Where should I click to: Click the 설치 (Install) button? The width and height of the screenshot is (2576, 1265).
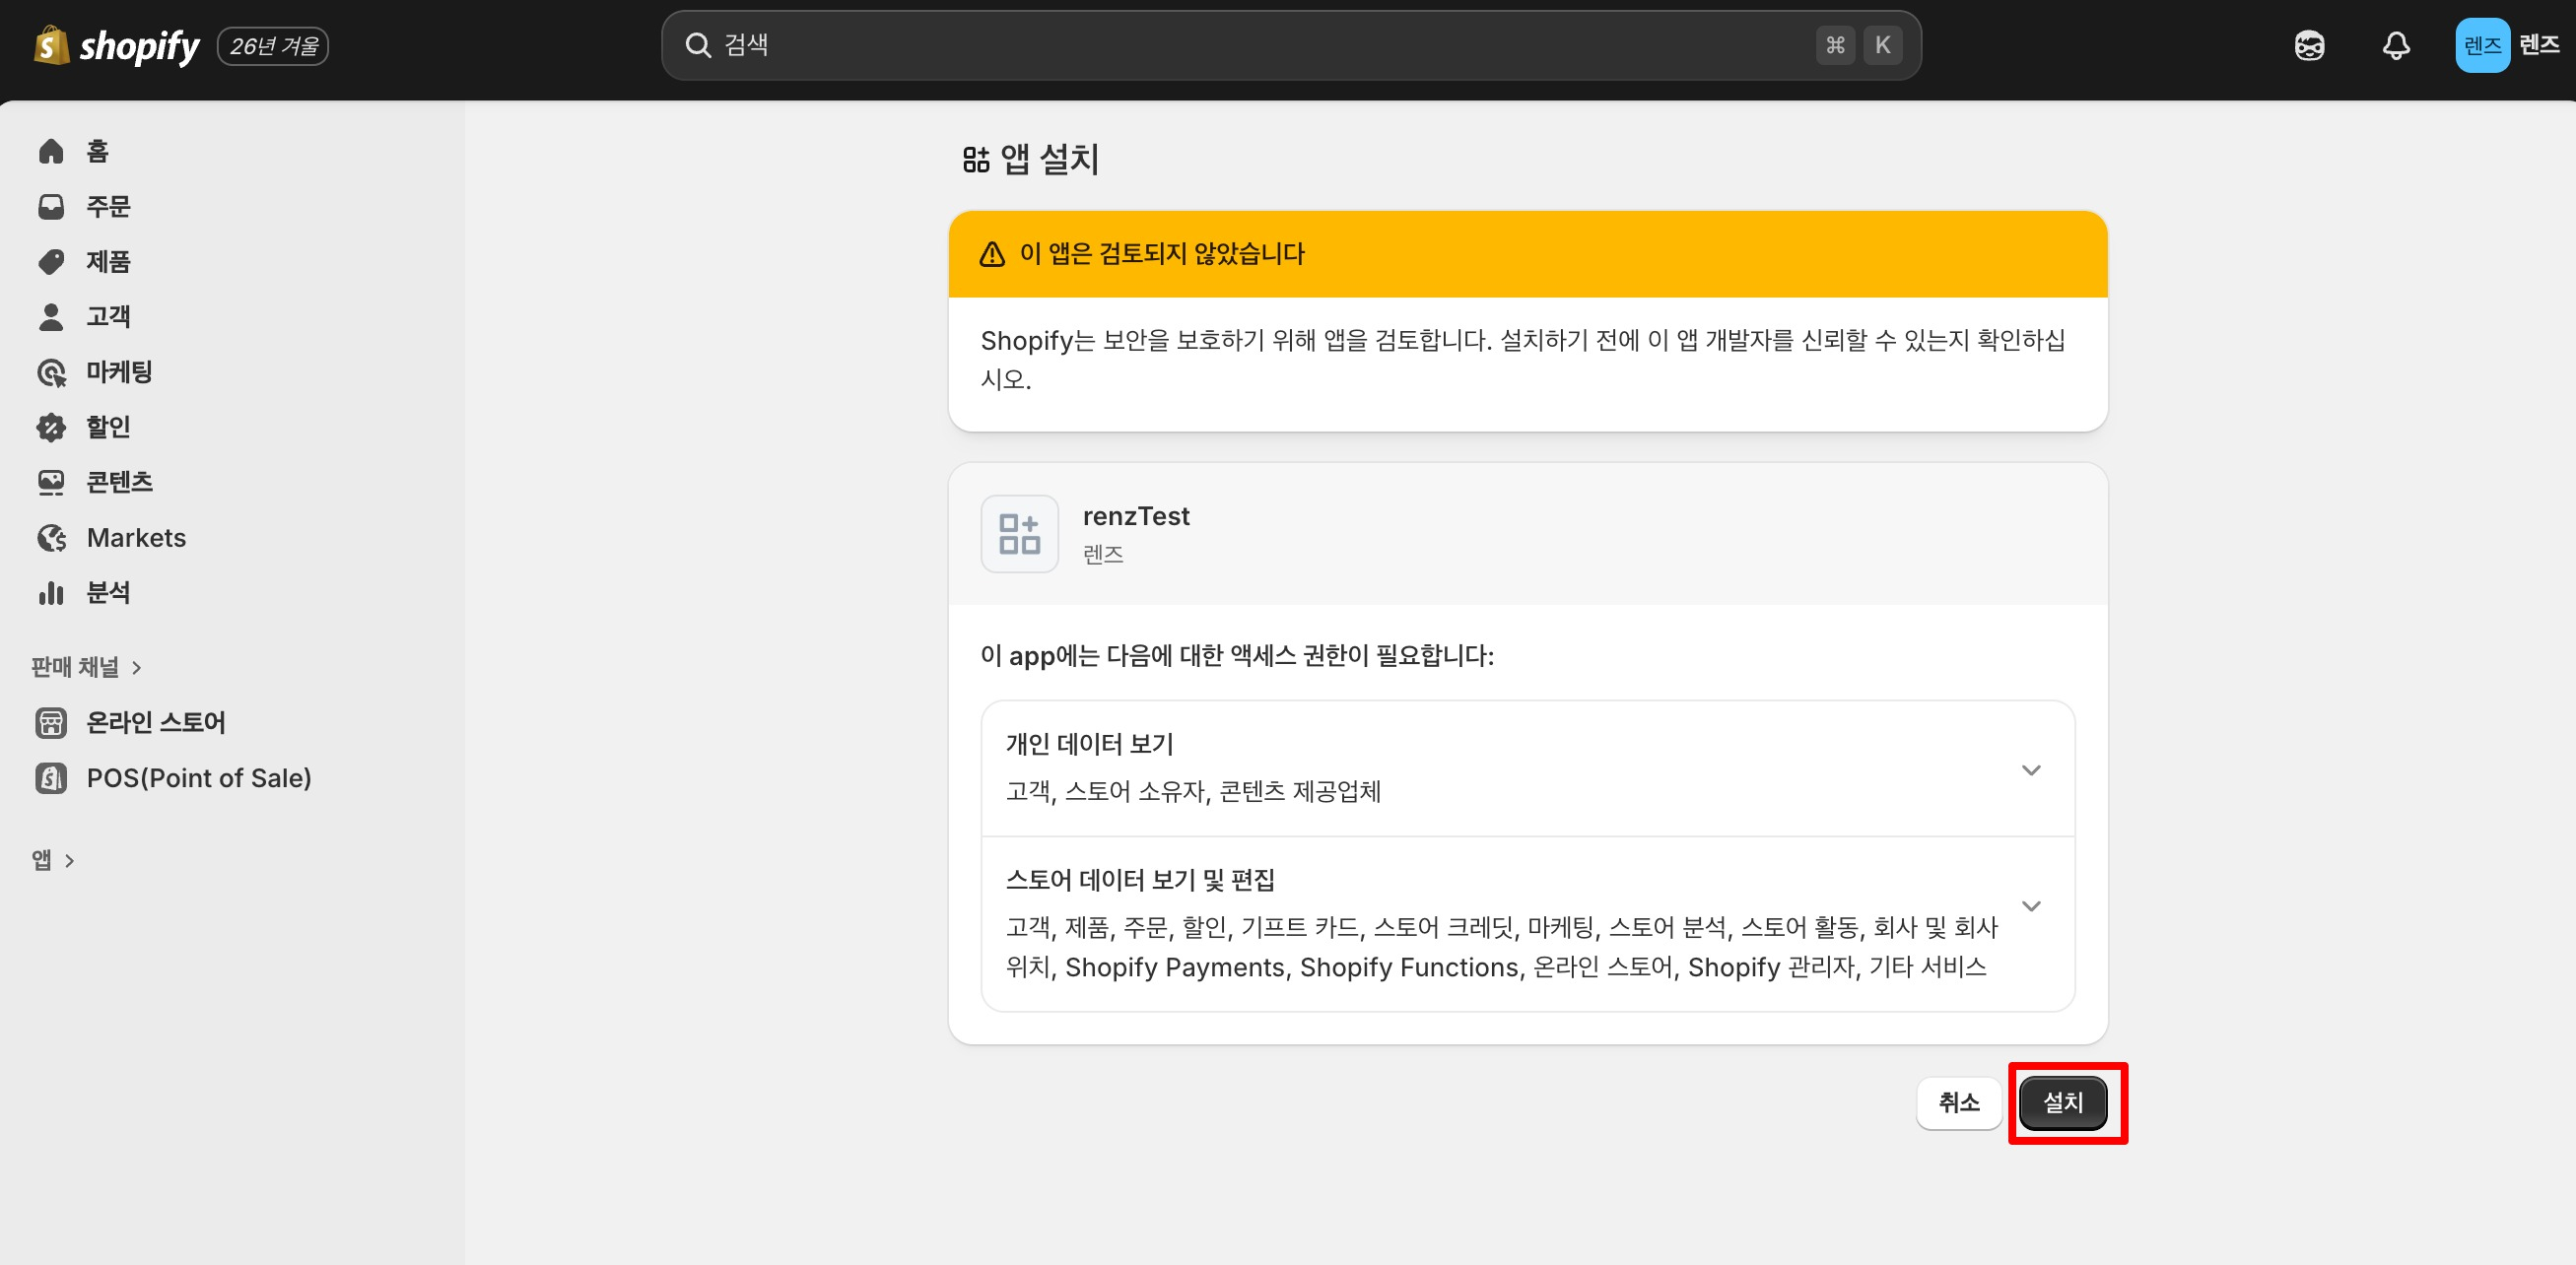tap(2062, 1102)
